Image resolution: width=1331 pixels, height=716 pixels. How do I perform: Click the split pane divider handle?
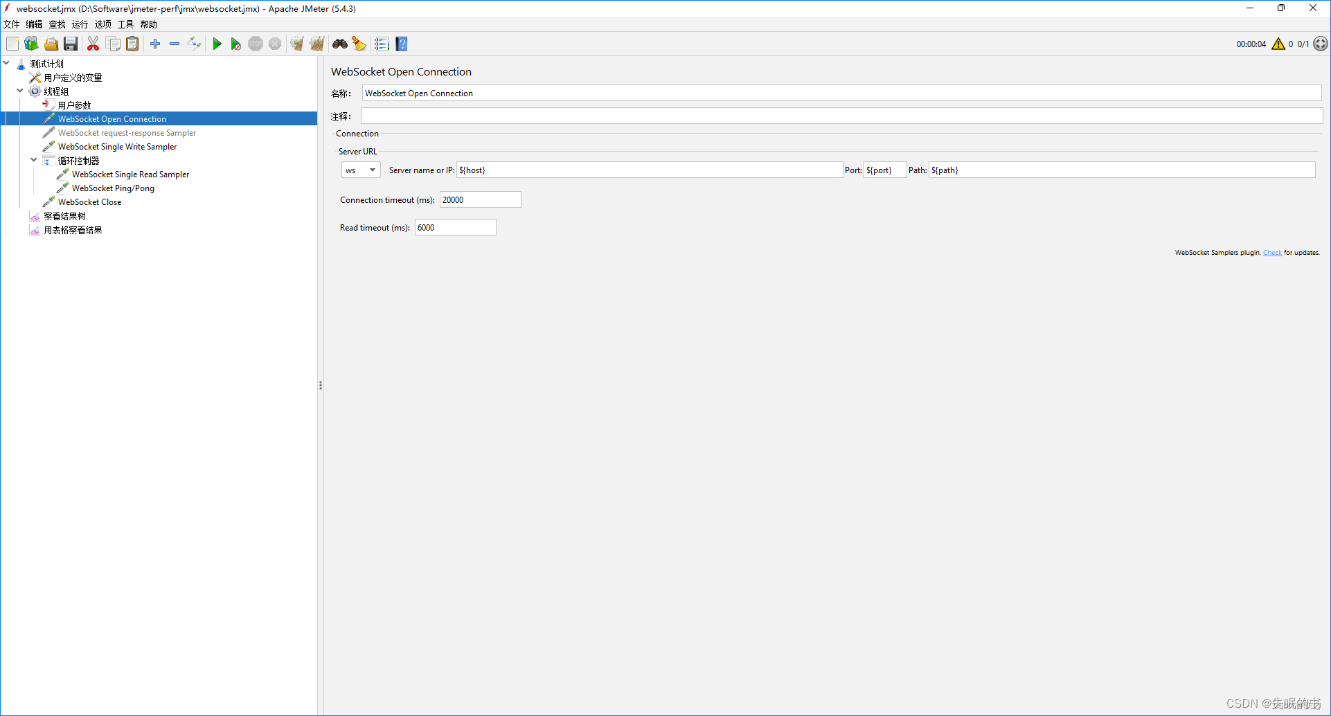321,385
